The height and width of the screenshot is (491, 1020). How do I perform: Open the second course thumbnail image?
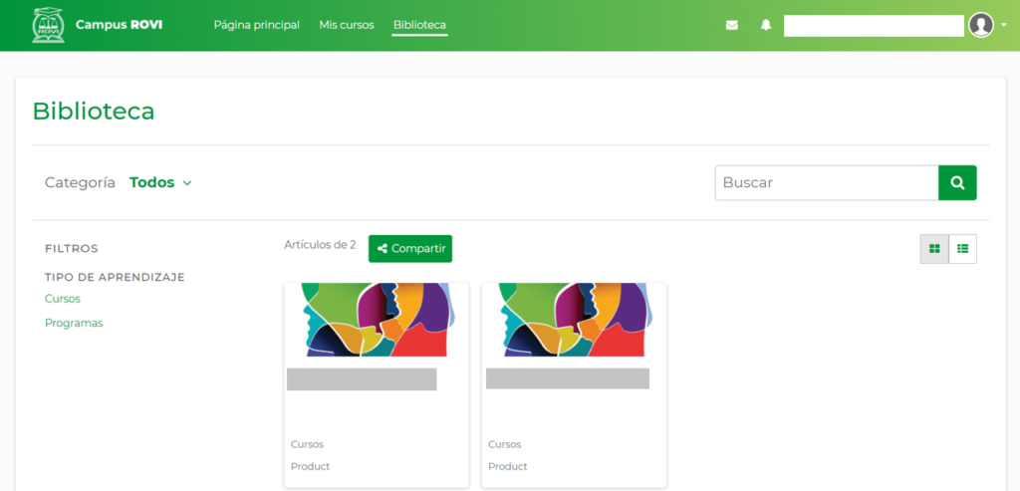[x=574, y=320]
